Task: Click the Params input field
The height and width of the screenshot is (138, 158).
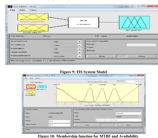Action: pyautogui.click(x=119, y=120)
